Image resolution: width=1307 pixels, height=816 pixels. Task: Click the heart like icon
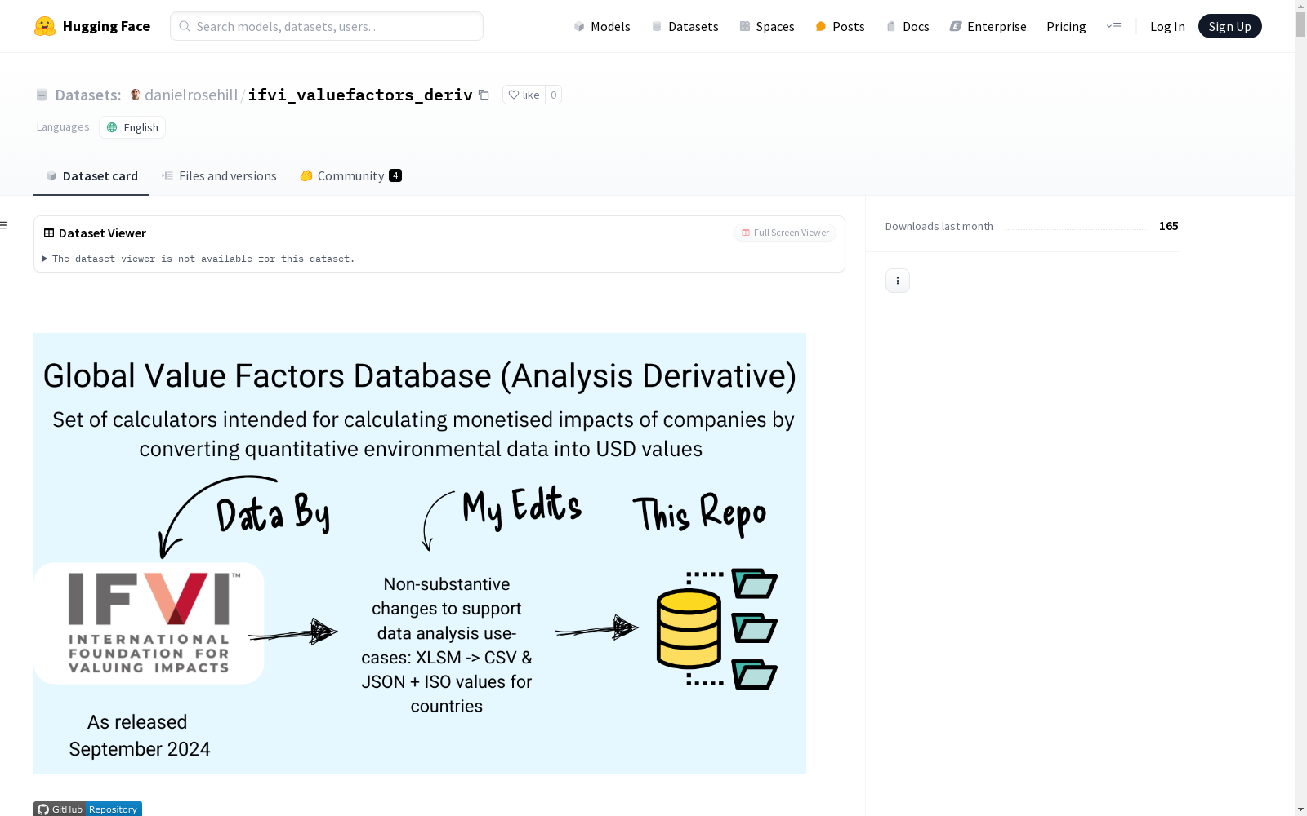[x=514, y=95]
